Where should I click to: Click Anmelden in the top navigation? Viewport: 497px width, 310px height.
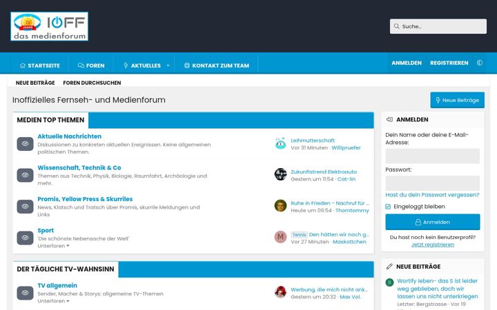(x=407, y=63)
